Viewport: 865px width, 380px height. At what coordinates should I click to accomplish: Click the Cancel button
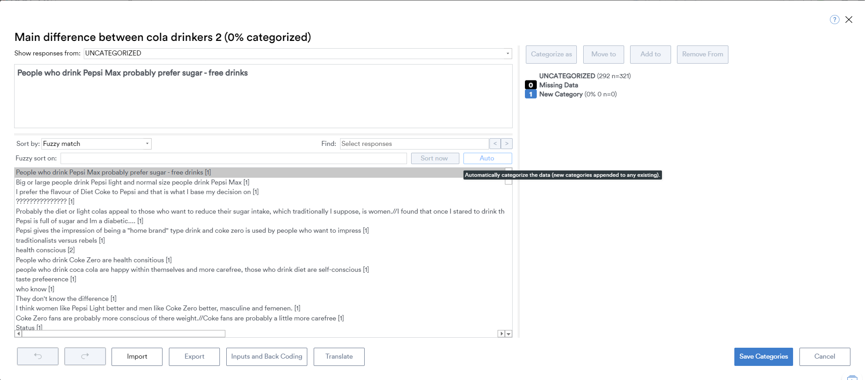(x=825, y=356)
